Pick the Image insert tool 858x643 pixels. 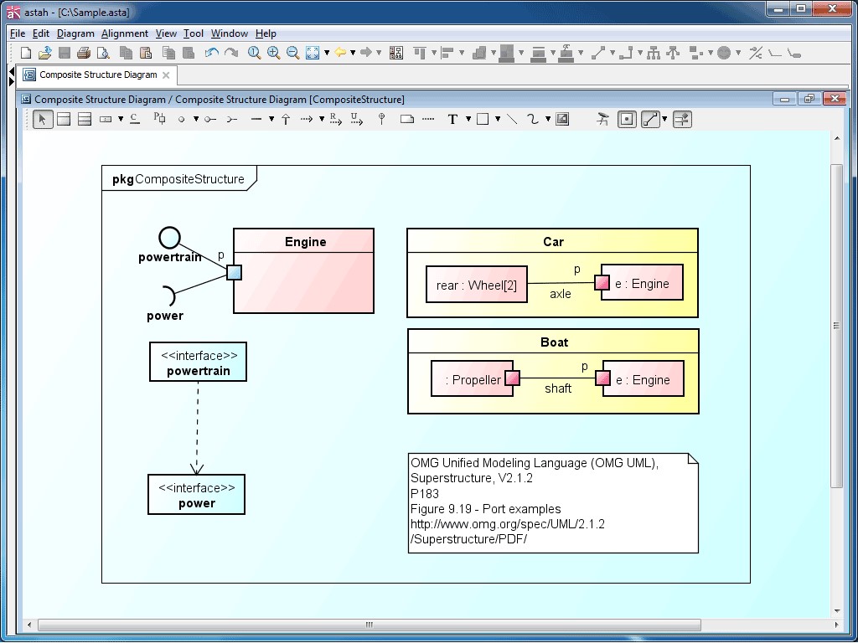point(562,120)
